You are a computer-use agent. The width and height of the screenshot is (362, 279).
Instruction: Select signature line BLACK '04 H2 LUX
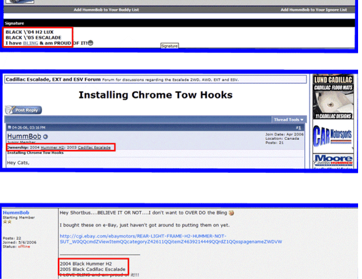point(30,32)
